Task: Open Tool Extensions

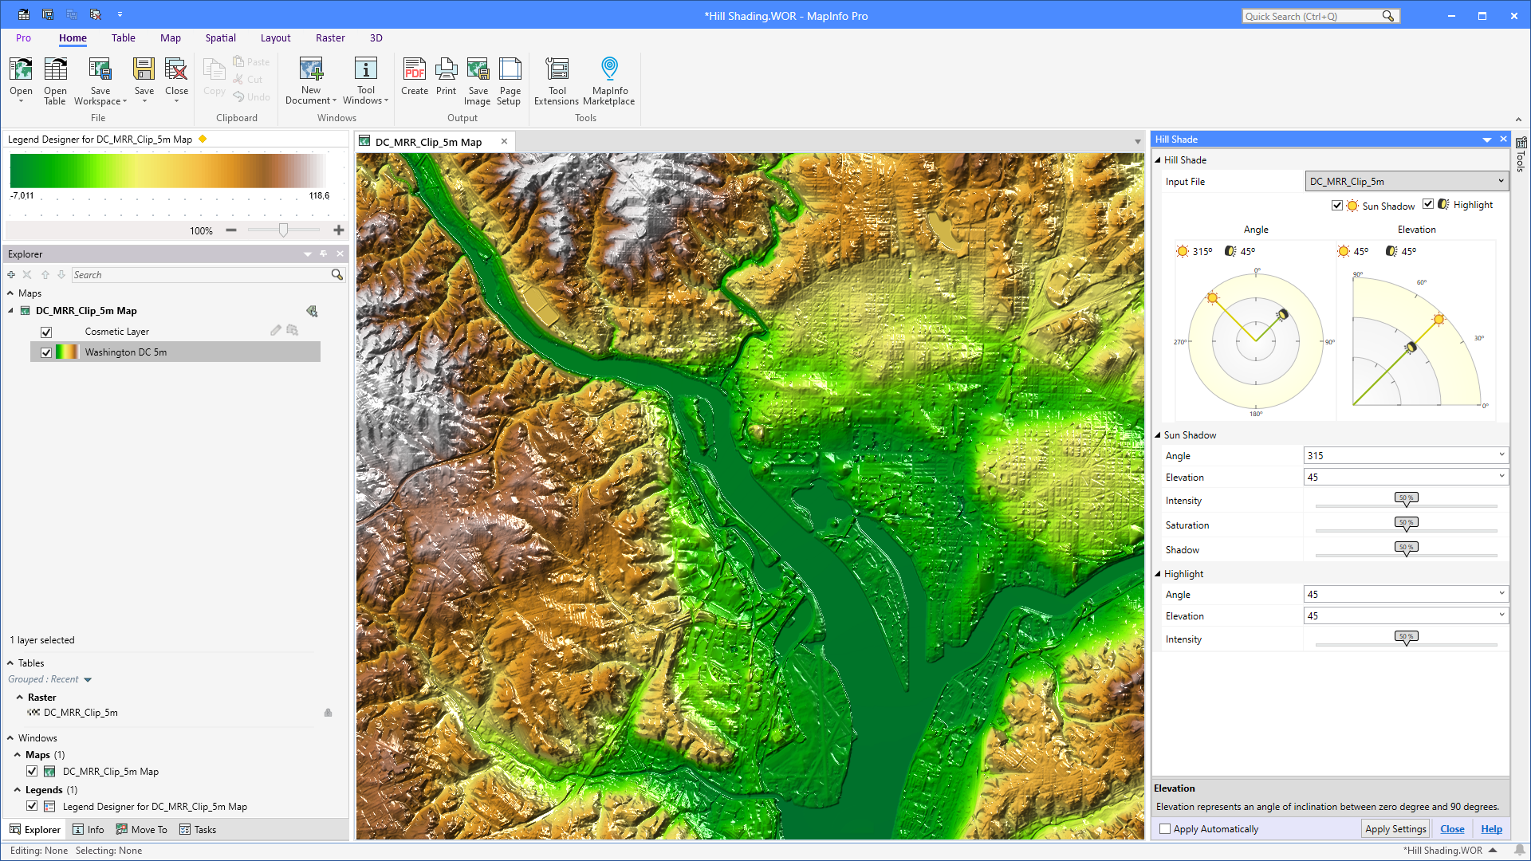Action: (x=557, y=81)
